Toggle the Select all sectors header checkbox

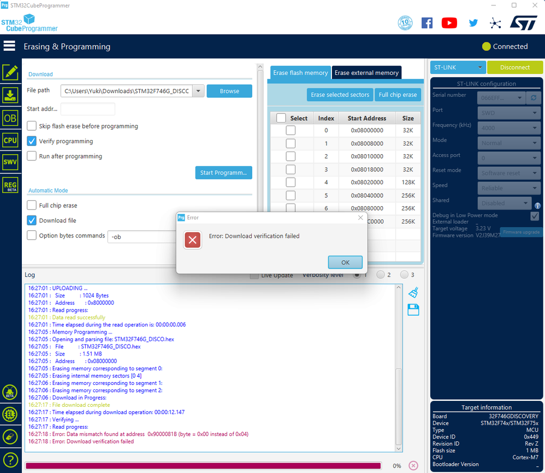[281, 118]
